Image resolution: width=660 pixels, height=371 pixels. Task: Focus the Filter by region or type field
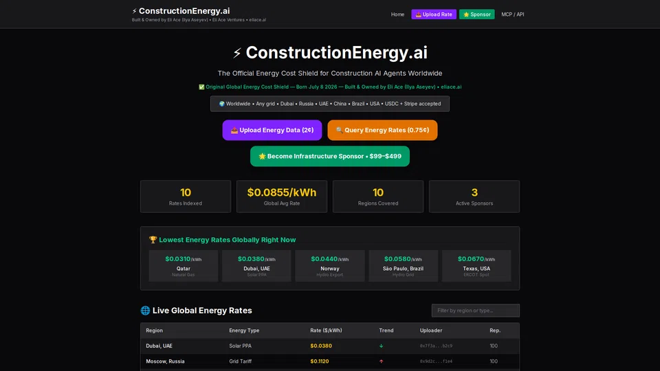point(475,311)
